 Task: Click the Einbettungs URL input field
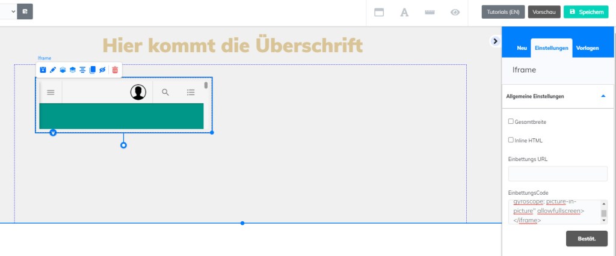pos(558,174)
